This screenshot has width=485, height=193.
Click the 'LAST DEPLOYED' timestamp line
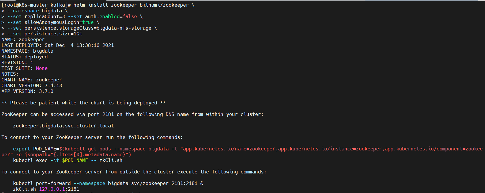point(58,45)
